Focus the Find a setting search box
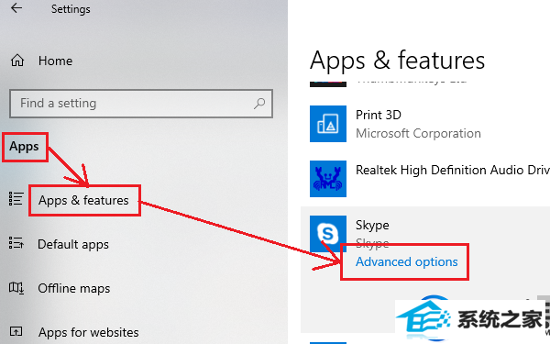 (141, 104)
